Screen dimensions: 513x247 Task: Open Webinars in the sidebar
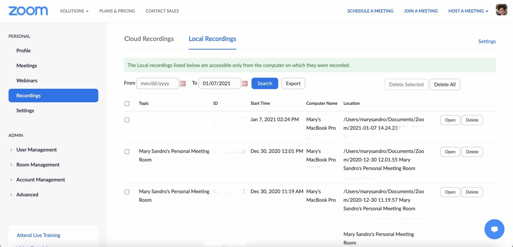tap(27, 81)
